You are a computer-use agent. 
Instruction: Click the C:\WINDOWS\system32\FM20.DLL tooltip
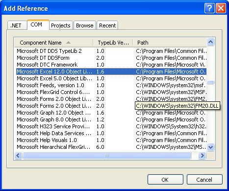click(178, 106)
